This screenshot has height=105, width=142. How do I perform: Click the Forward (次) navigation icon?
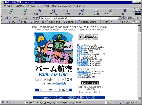25,12
